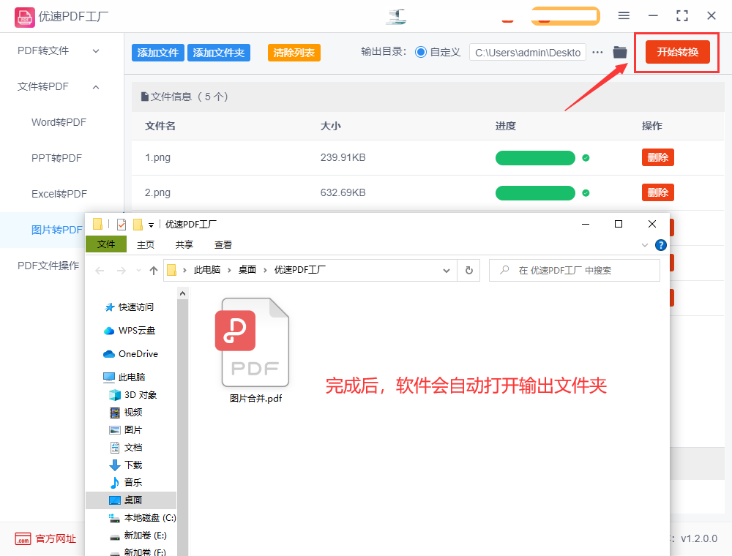Screen dimensions: 732x556
Task: Click the 官方网址 website icon
Action: [23, 538]
